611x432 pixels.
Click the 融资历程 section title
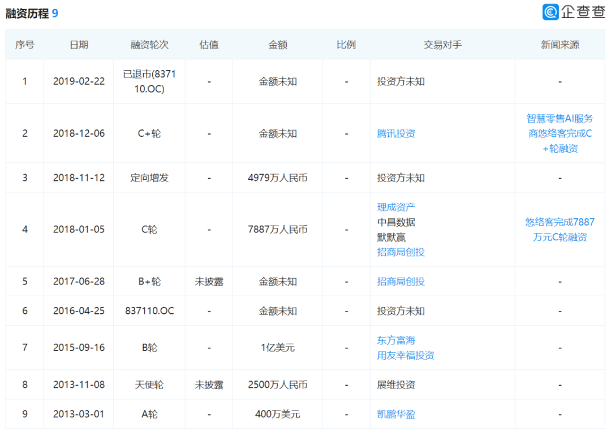[27, 14]
